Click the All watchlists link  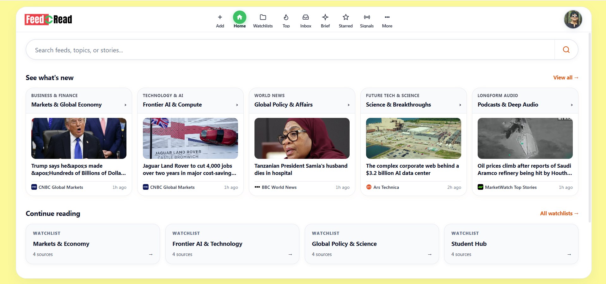pyautogui.click(x=559, y=213)
